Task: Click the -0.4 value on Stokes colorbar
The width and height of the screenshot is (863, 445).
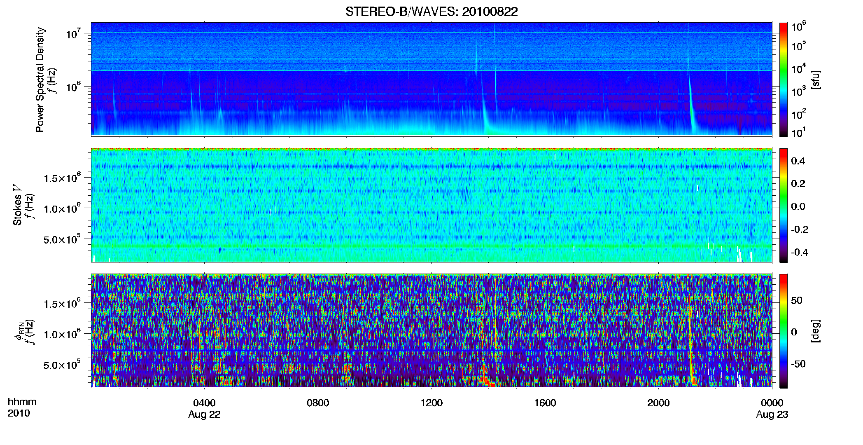Action: point(800,252)
